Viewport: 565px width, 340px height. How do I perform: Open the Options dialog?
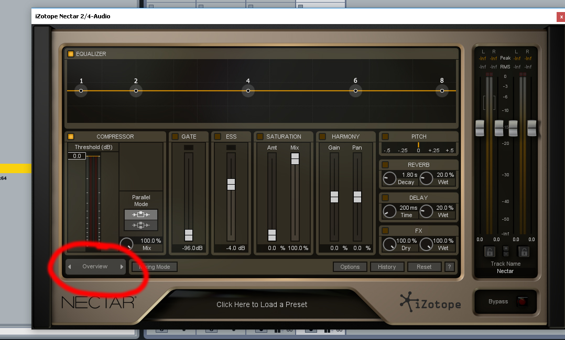coord(350,267)
